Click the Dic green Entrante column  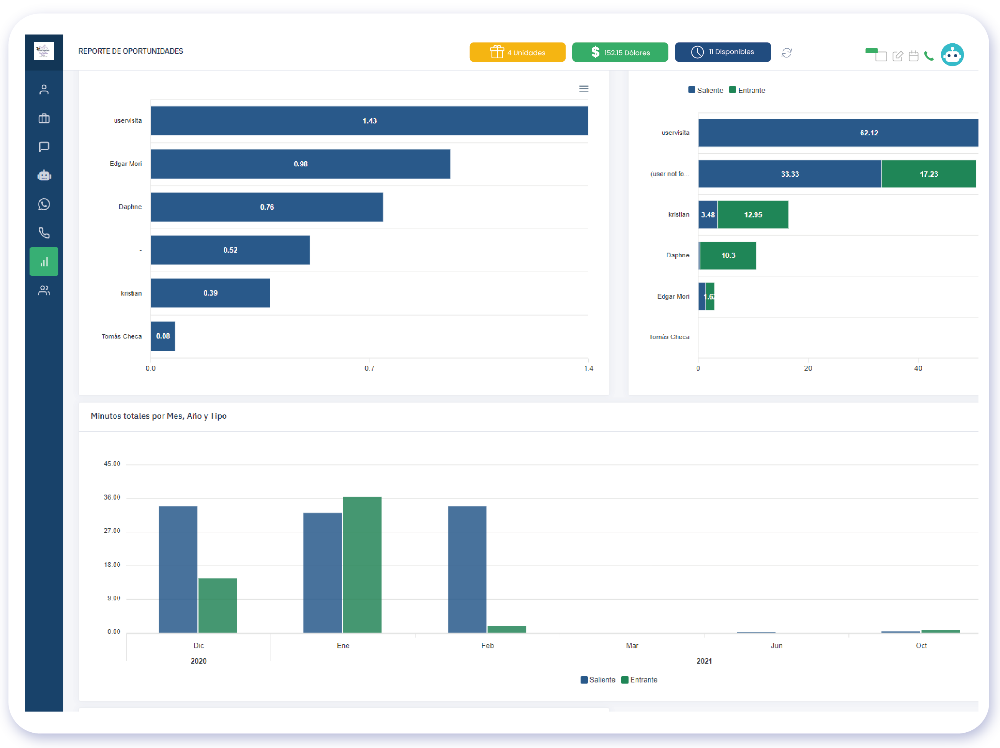(x=218, y=605)
